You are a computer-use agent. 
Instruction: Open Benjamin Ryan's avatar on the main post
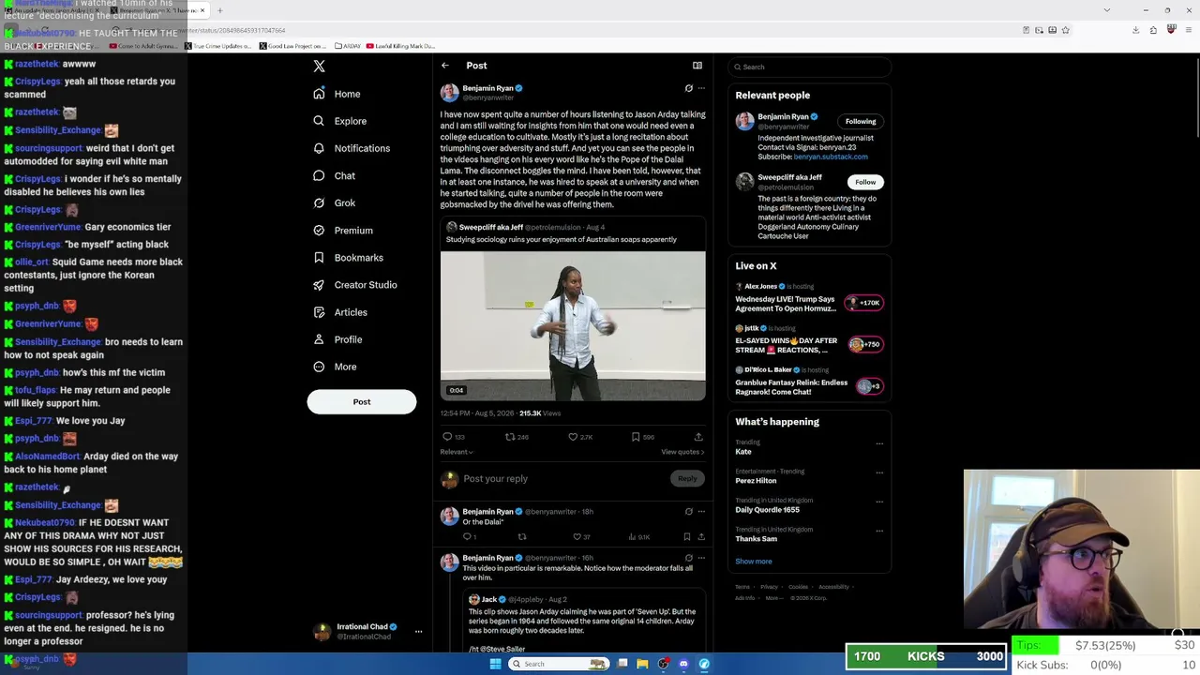tap(450, 92)
